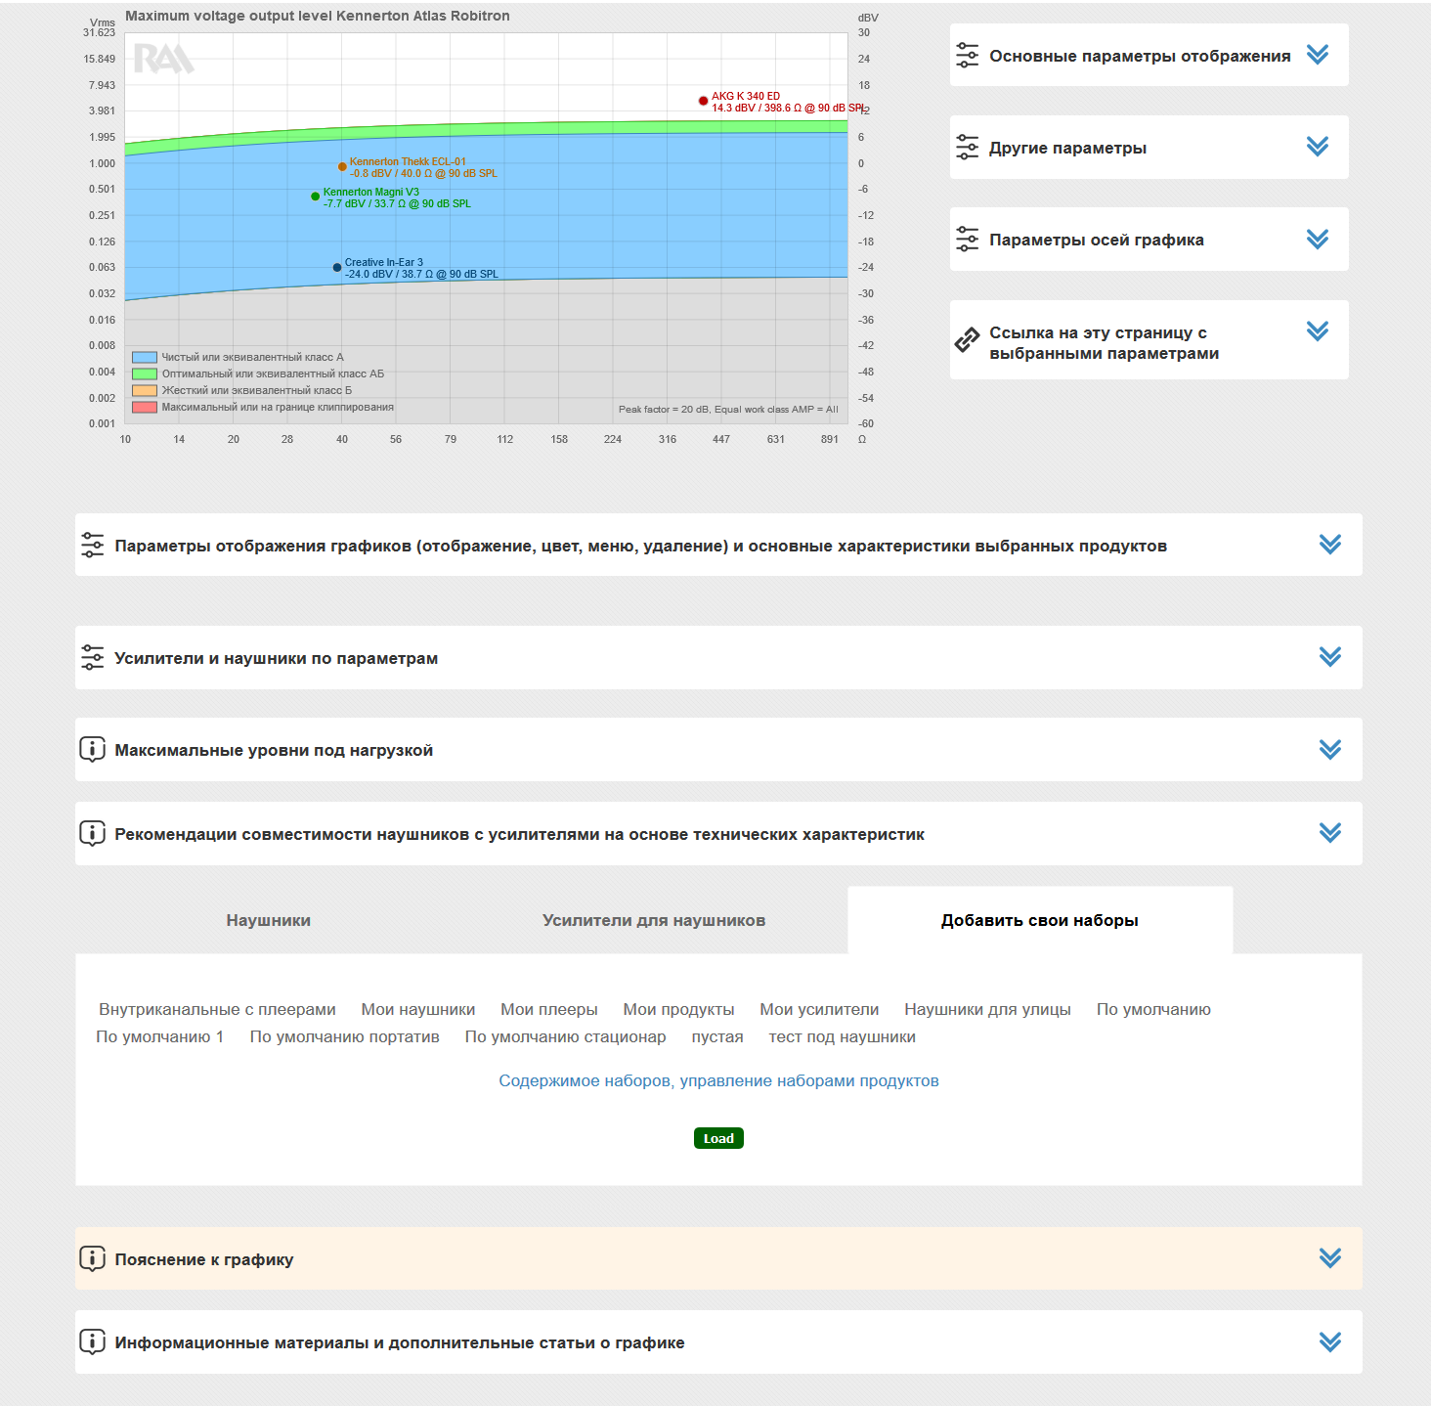This screenshot has height=1406, width=1431.
Task: Click info icon beside Рекомендации совместимости наушников
Action: 92,834
